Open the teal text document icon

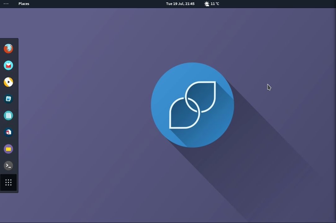click(8, 116)
